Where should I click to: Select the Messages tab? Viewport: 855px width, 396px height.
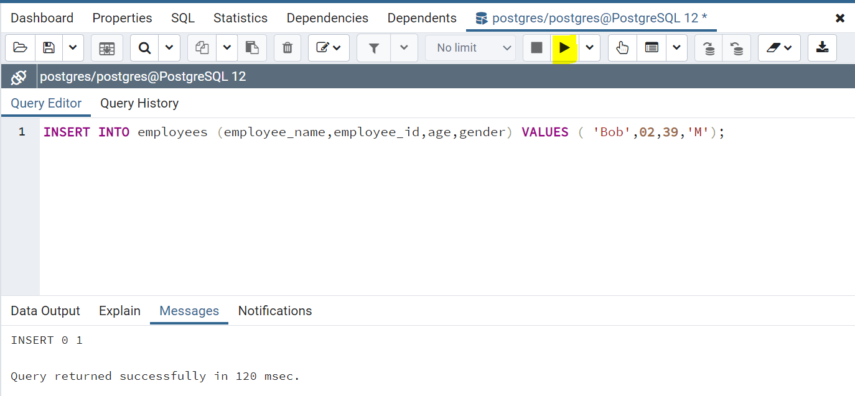[x=189, y=311]
